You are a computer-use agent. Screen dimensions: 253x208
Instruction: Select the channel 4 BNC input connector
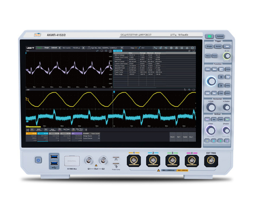[192, 161]
